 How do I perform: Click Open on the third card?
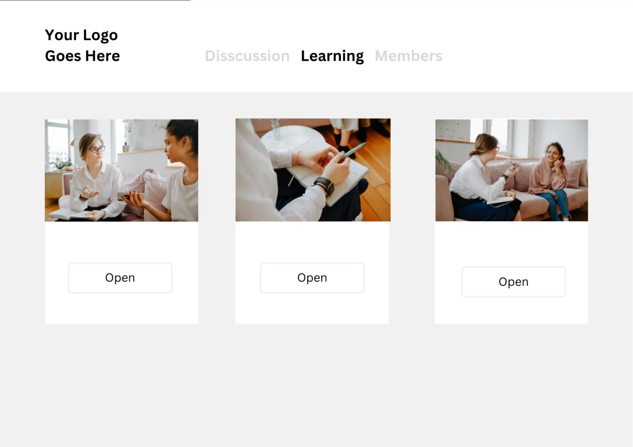point(513,282)
